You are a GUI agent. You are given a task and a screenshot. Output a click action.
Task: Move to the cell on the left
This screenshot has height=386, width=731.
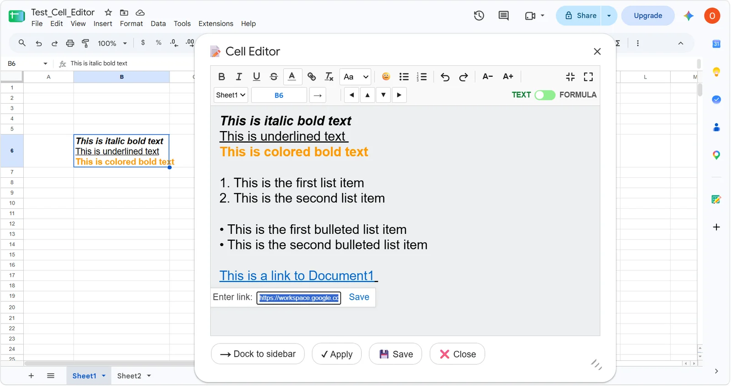pyautogui.click(x=351, y=95)
